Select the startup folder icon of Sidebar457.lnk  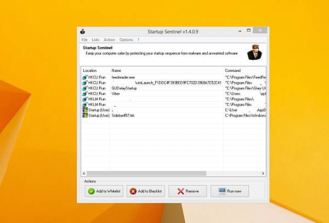pos(85,115)
